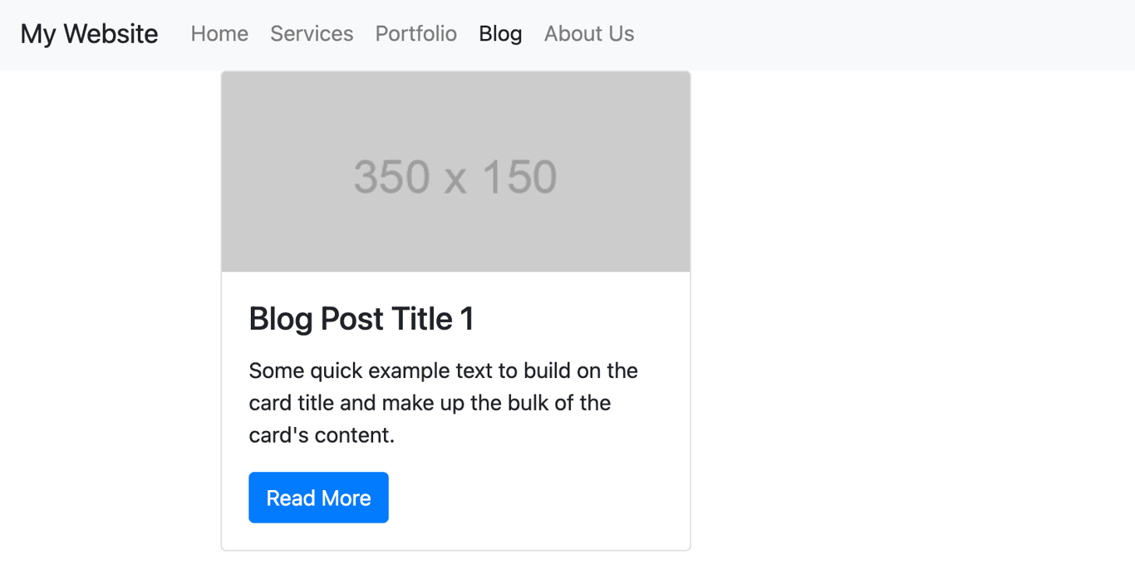The image size is (1135, 564).
Task: Click the gray placeholder text 350 x 150
Action: click(x=455, y=175)
